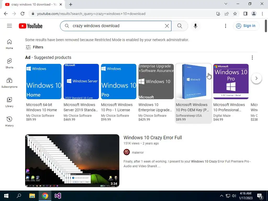Open the YouTube hamburger guide menu

(x=9, y=26)
